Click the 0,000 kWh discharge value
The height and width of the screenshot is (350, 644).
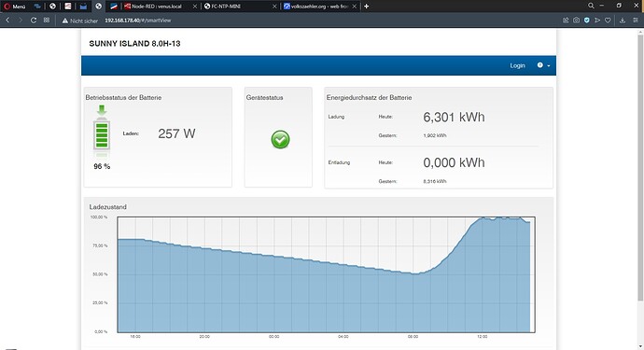point(454,162)
